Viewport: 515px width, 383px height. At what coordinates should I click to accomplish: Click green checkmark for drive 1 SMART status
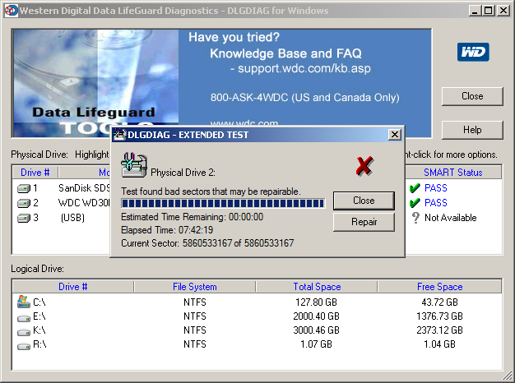click(x=415, y=188)
